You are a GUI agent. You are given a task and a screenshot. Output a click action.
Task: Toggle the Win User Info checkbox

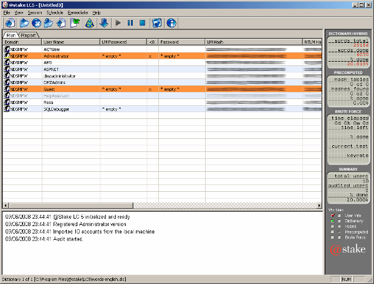tap(332, 215)
